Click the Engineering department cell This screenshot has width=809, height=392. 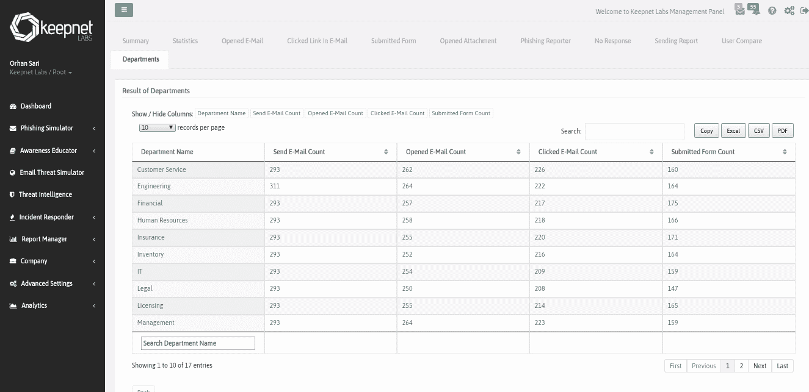pyautogui.click(x=198, y=186)
